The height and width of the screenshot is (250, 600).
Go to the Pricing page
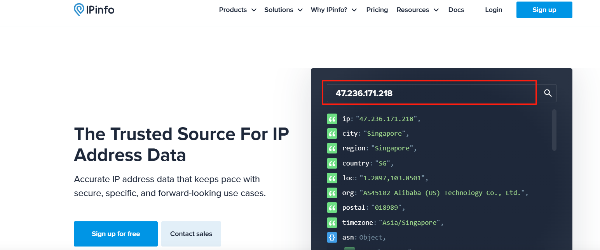tap(377, 10)
